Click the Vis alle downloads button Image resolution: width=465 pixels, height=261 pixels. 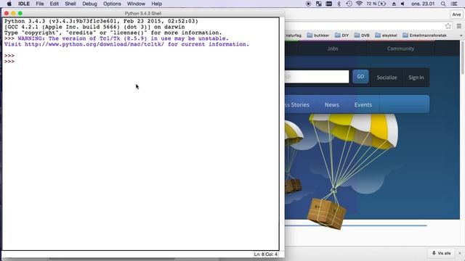pyautogui.click(x=441, y=253)
